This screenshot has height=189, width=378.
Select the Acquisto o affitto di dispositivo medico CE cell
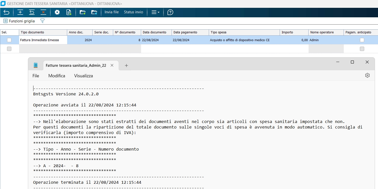(x=244, y=40)
